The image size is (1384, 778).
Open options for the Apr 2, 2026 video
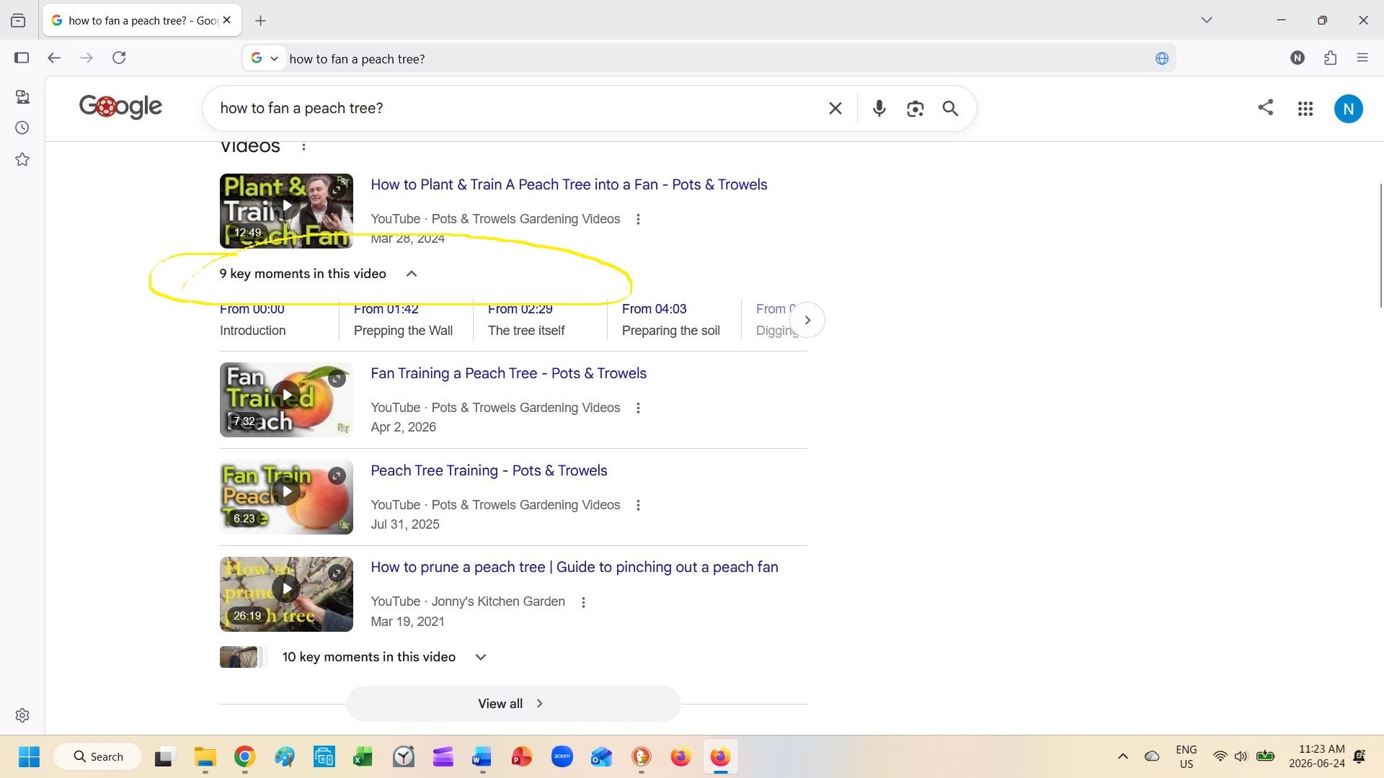pyautogui.click(x=638, y=408)
